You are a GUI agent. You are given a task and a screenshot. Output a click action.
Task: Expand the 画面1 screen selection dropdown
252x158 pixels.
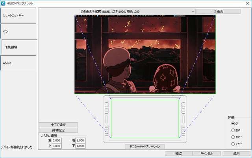coord(148,11)
